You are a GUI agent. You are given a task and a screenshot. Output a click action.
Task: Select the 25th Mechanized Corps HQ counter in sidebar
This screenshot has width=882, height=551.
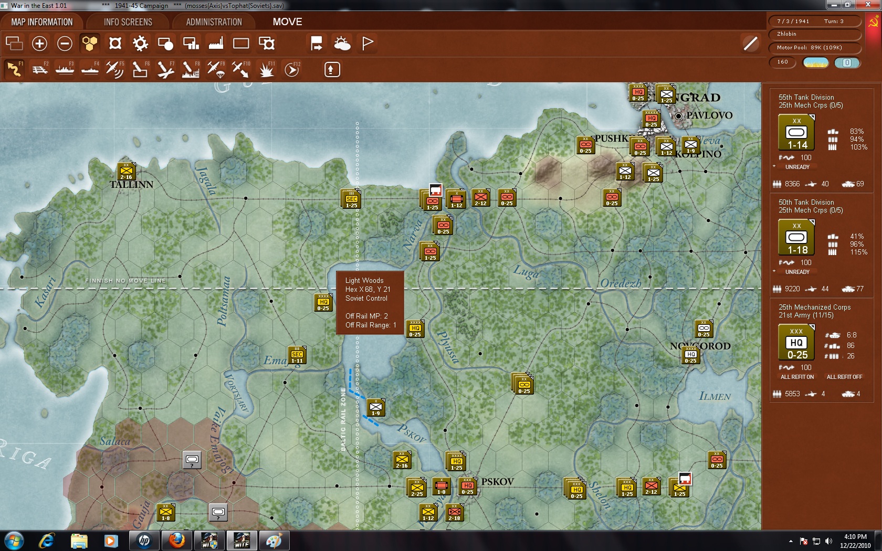pyautogui.click(x=796, y=342)
